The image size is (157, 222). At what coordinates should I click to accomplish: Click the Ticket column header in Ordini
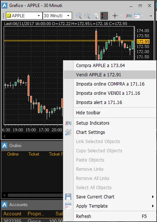click(34, 154)
